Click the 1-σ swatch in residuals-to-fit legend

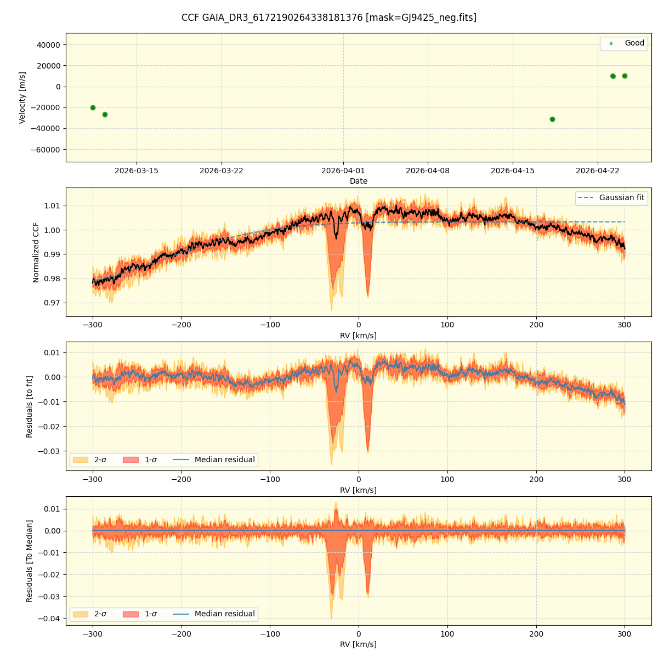[131, 460]
